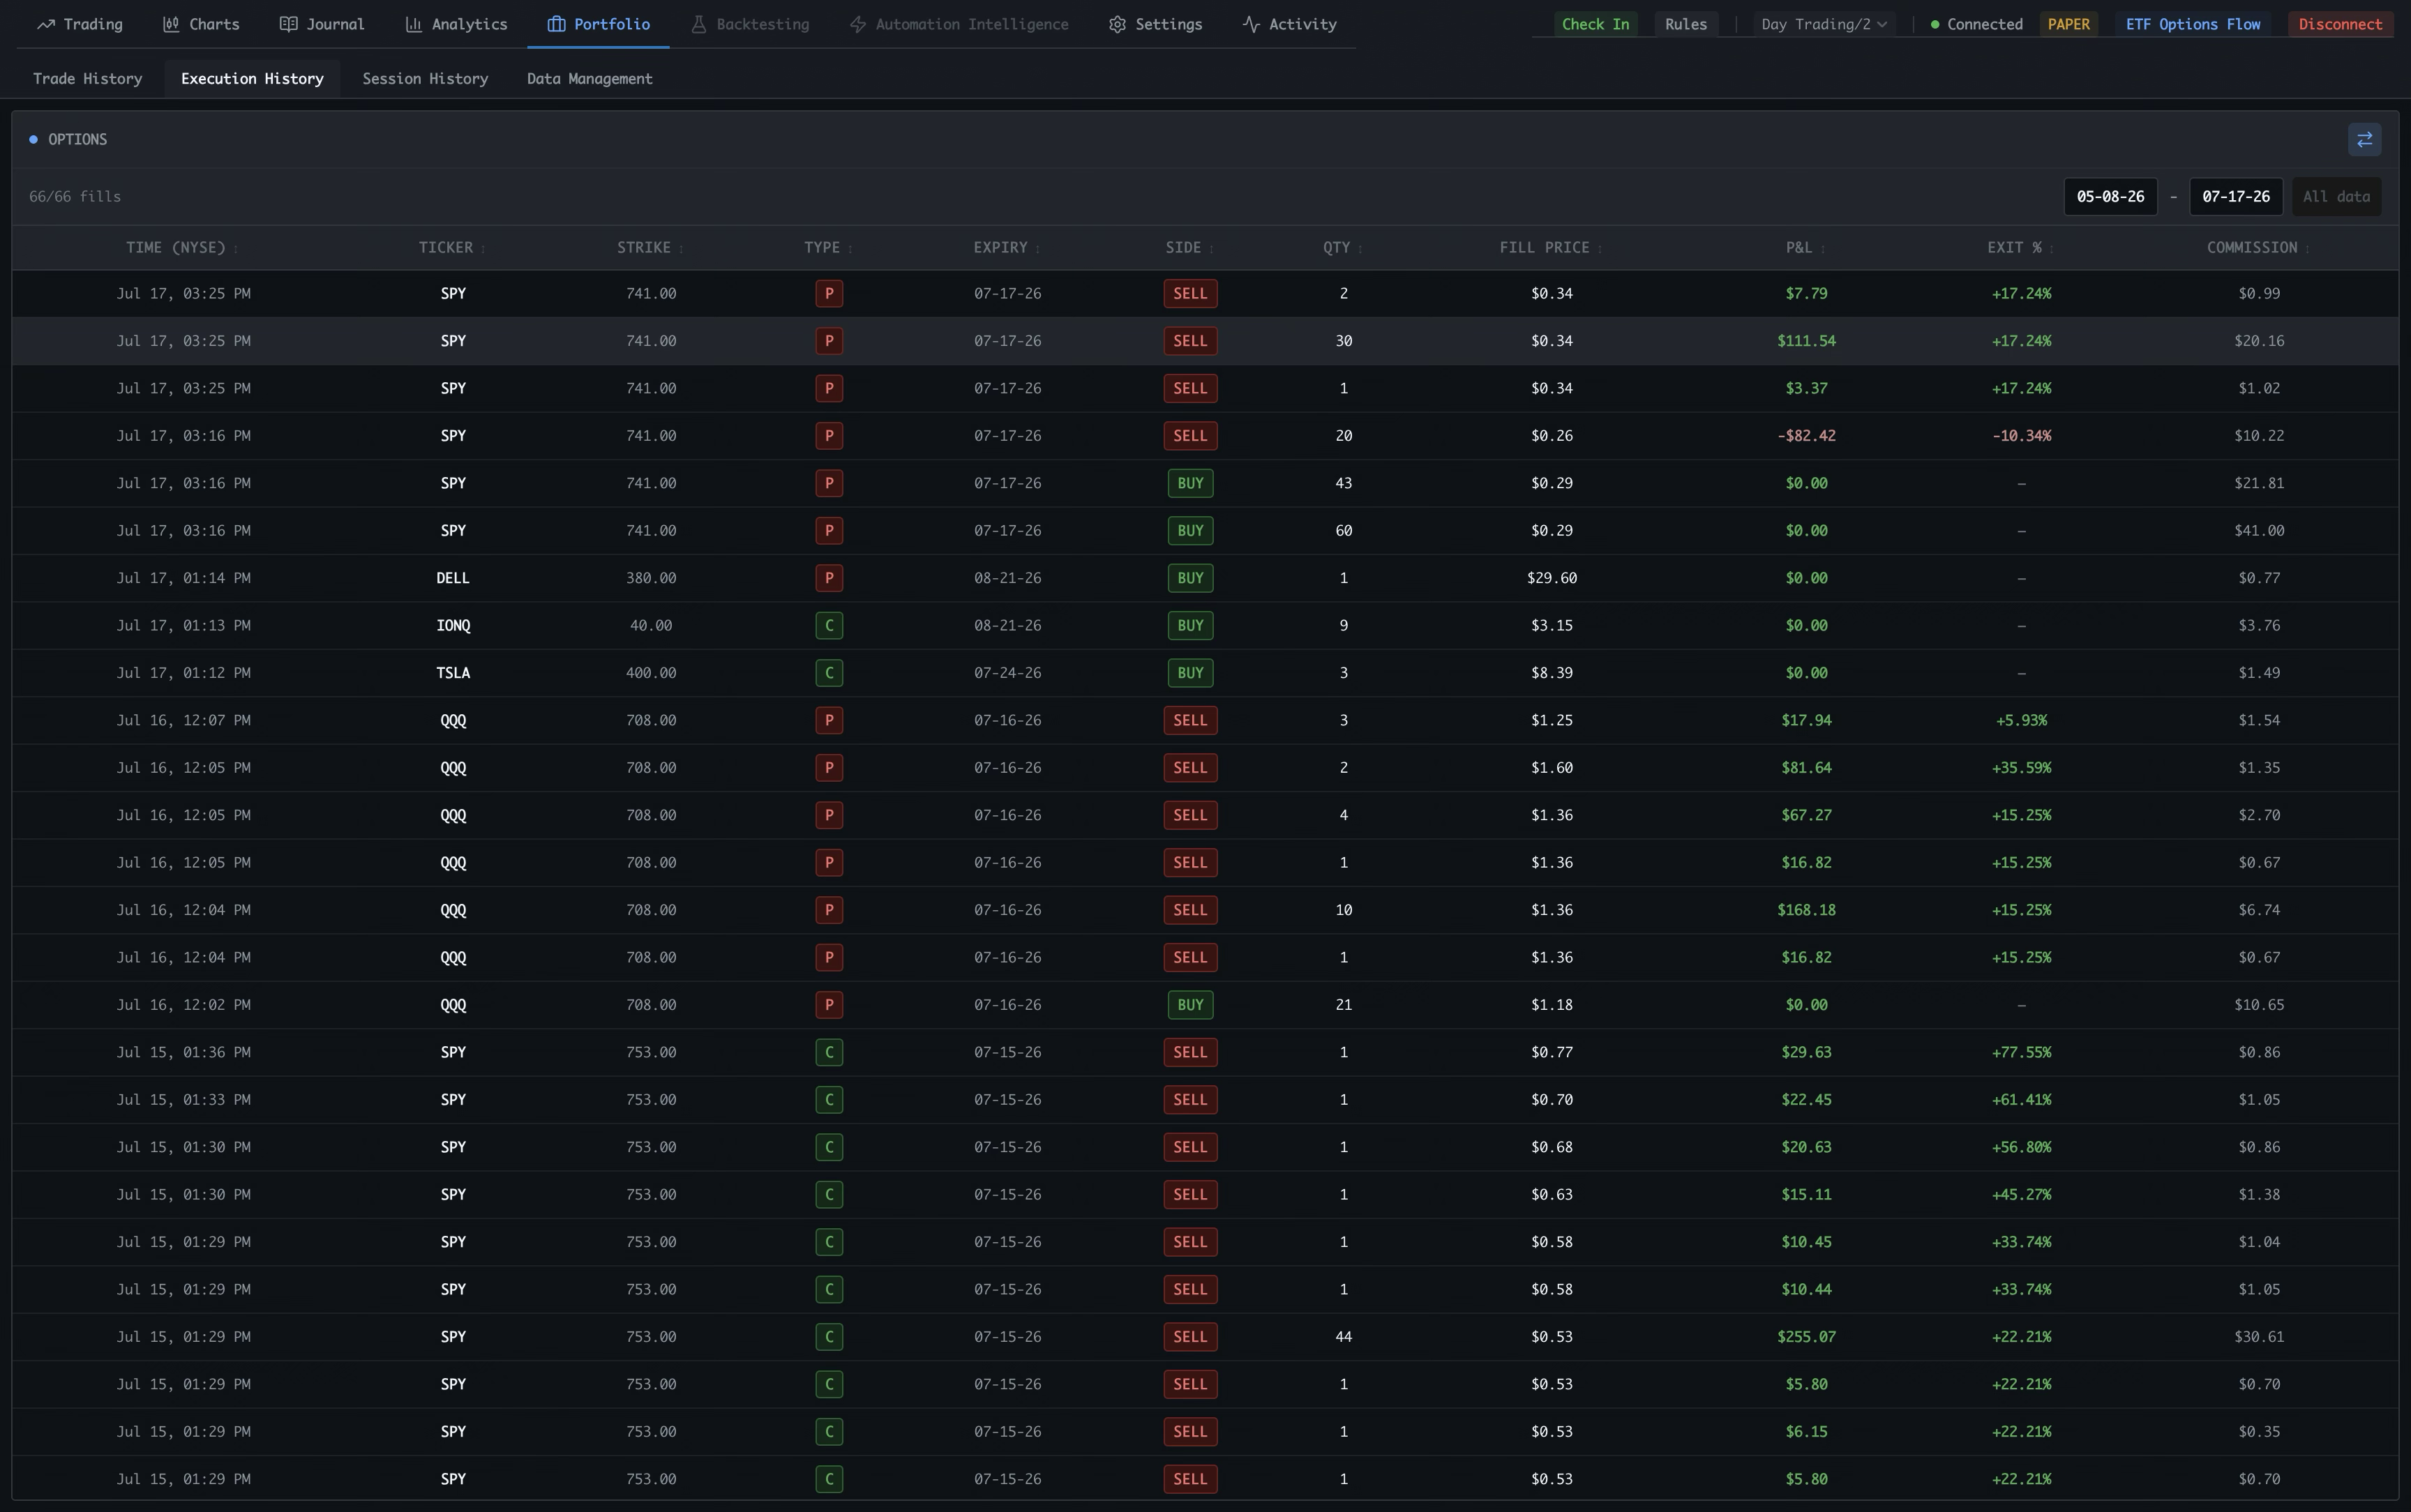Click the Automation Intelligence lightning icon
The image size is (2411, 1512).
coord(857,24)
